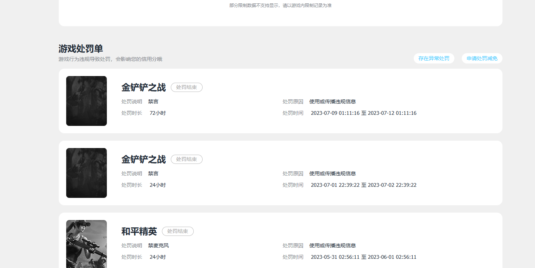Click 处罚结束 badge on 72小时 penalty
This screenshot has height=268, width=535.
[x=186, y=87]
